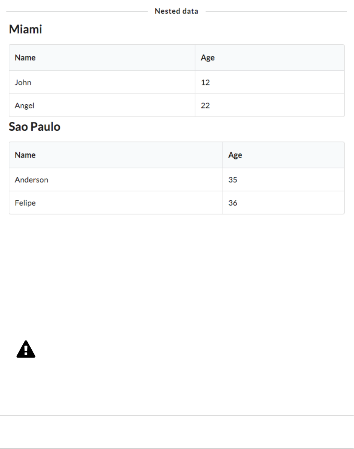Click Angel's age value 22
This screenshot has height=449, width=354.
click(x=205, y=105)
